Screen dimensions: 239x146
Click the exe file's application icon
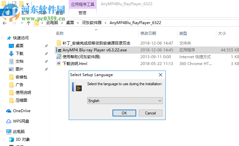click(x=59, y=50)
